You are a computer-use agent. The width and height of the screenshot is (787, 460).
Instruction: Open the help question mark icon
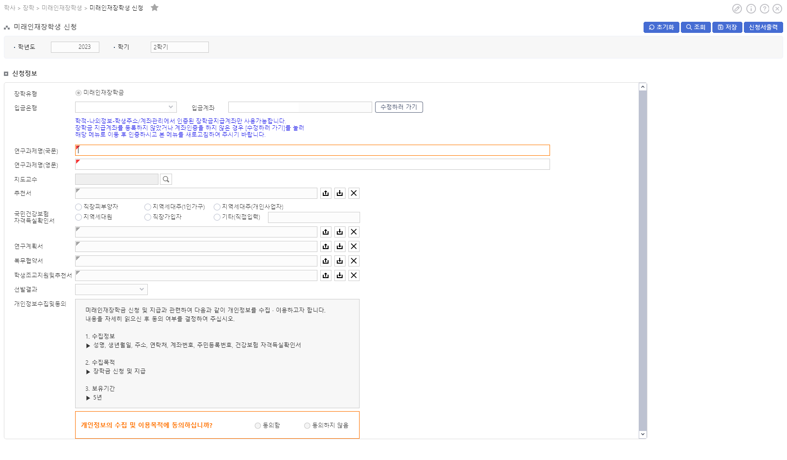[x=764, y=9]
